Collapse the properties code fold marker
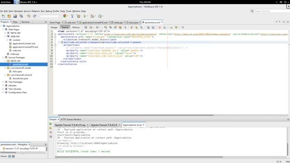The width and height of the screenshot is (290, 163). tap(55, 45)
